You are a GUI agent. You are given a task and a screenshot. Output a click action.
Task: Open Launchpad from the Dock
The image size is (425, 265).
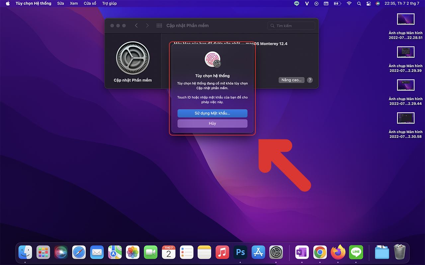[43, 252]
